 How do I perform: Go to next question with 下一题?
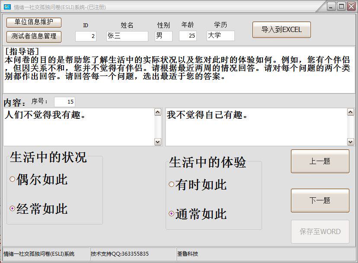click(320, 200)
